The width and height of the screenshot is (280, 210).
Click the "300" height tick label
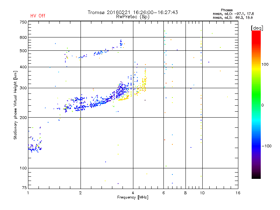23,88
